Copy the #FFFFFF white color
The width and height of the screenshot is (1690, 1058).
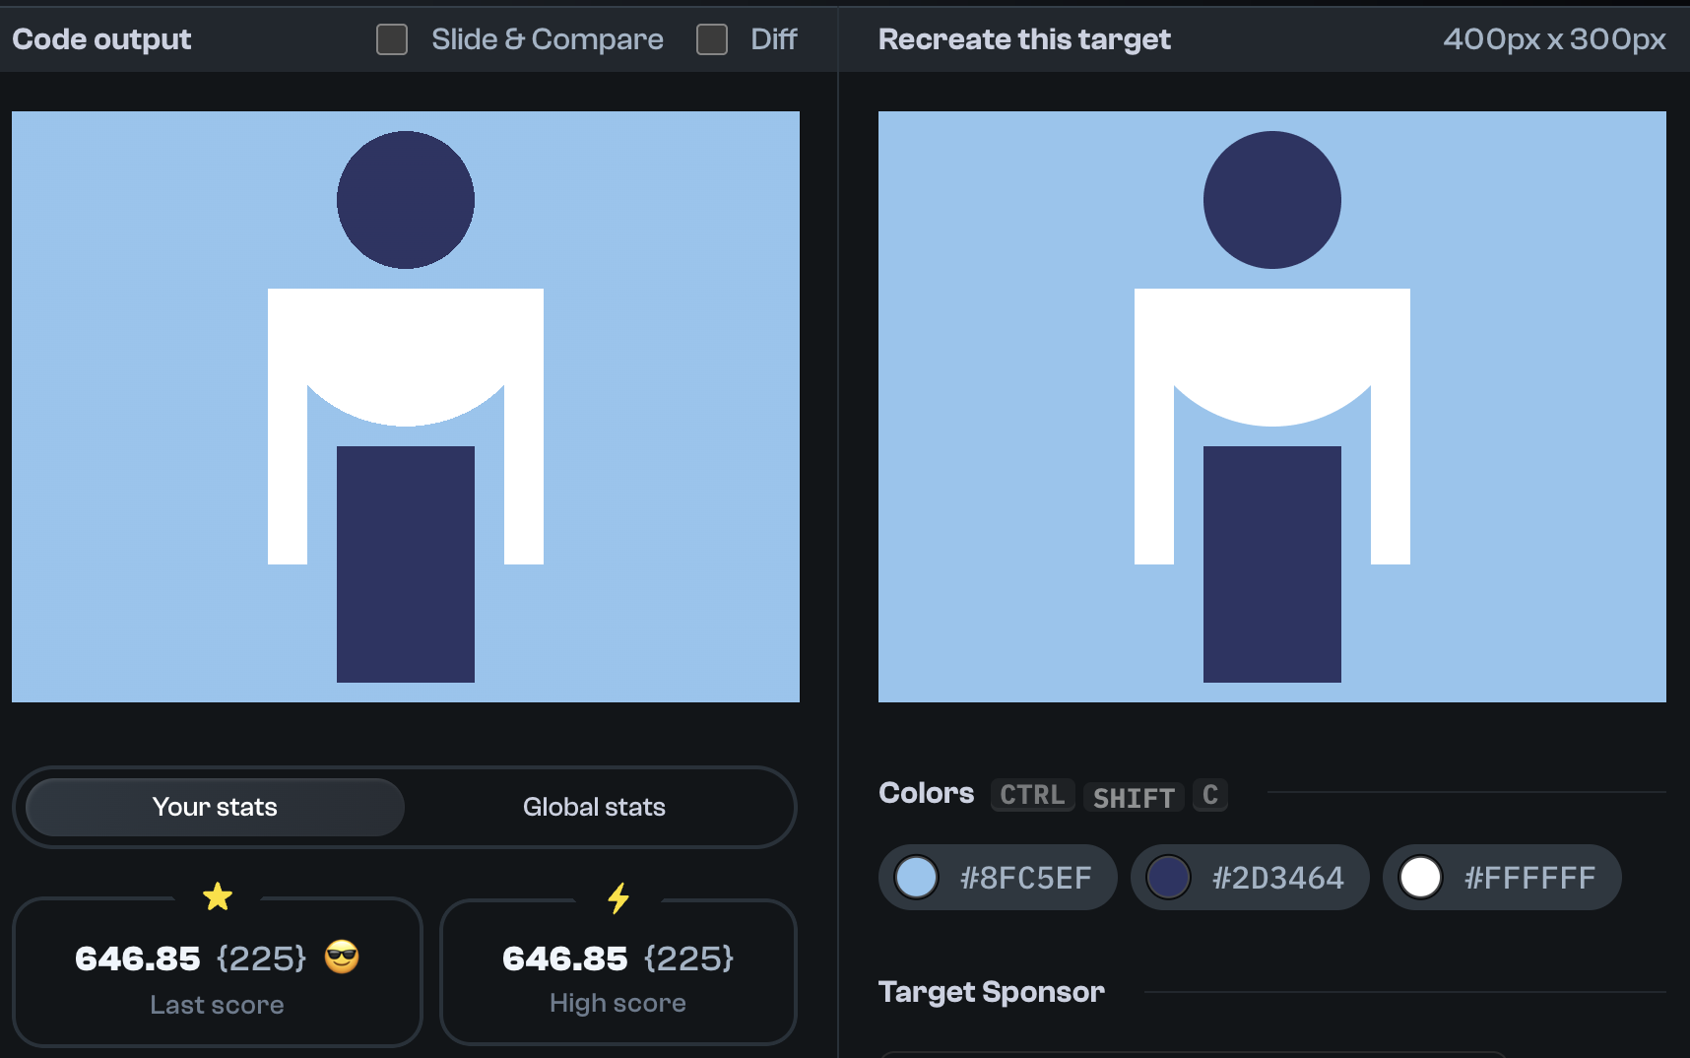pos(1502,877)
